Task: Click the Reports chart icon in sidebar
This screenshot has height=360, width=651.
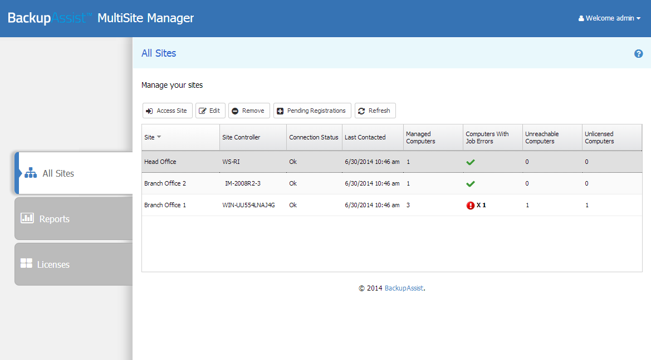Action: (27, 218)
